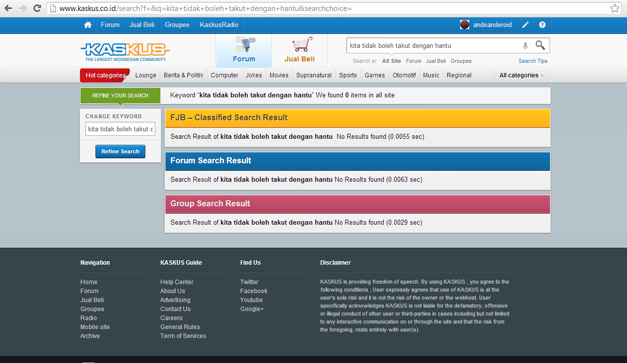Click the KASKUS logo
The image size is (627, 363).
[125, 52]
